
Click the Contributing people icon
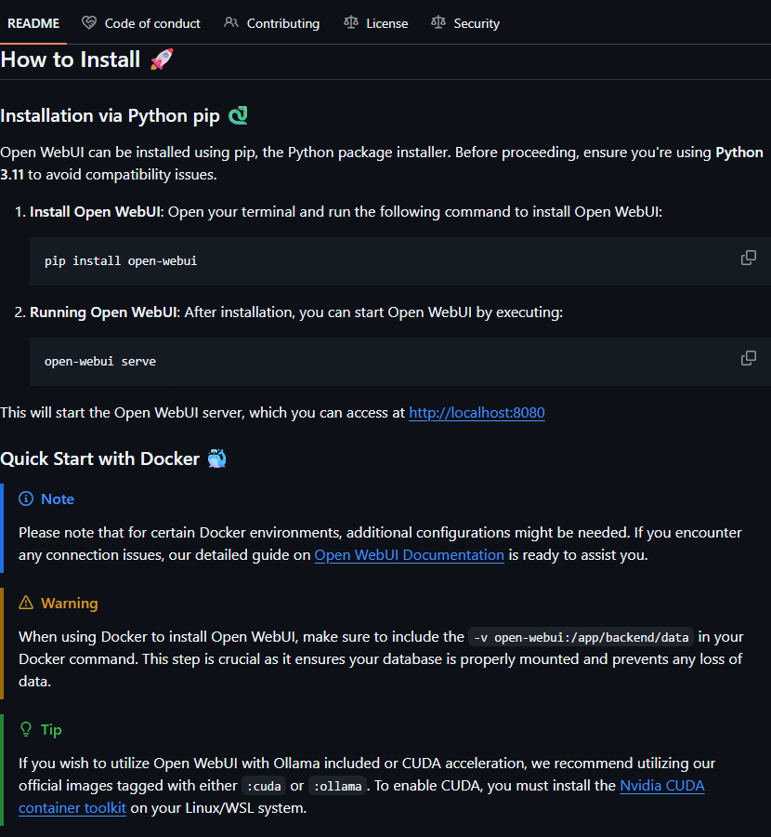[x=231, y=23]
